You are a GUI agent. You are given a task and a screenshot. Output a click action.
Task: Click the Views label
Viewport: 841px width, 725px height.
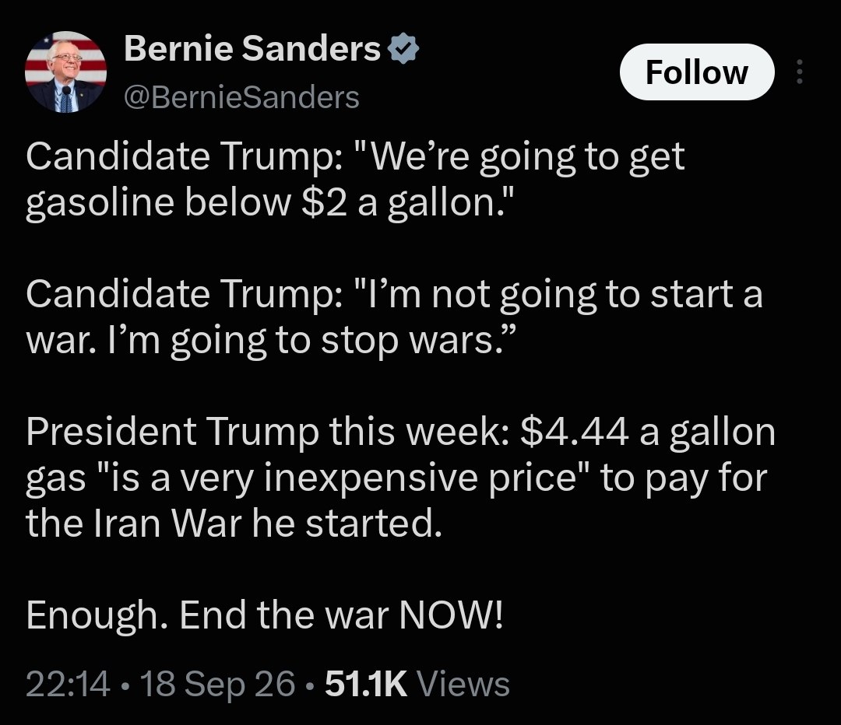tap(463, 685)
